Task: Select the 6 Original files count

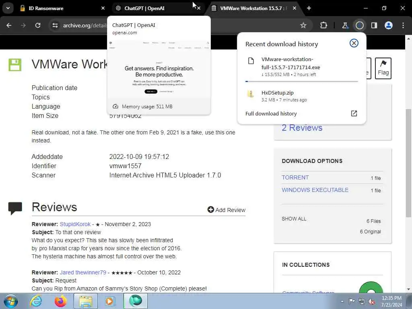Action: (x=370, y=231)
